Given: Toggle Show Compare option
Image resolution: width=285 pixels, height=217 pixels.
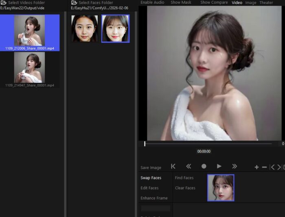Looking at the screenshot, I should point(214,2).
